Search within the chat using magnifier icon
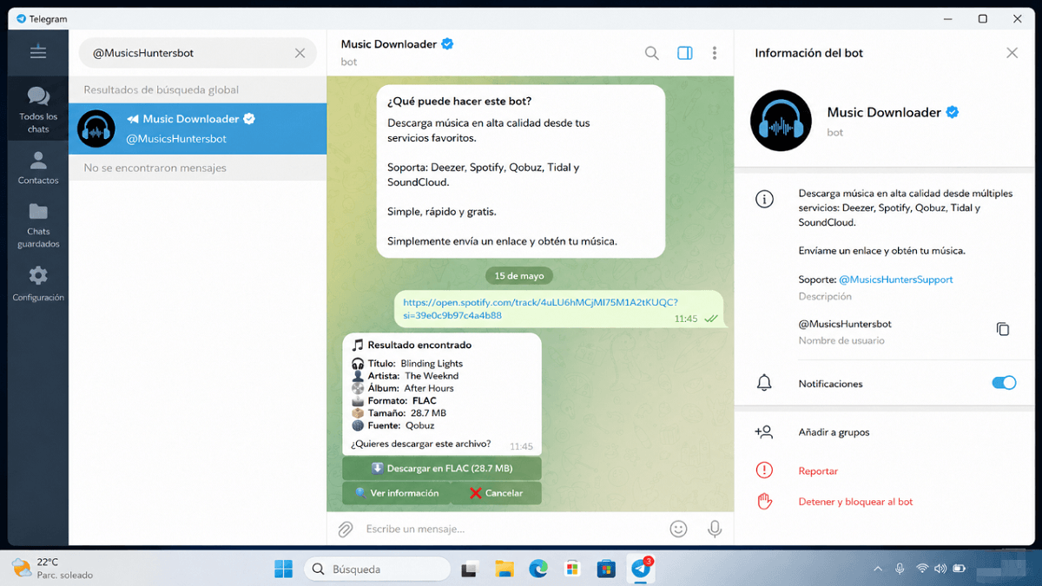The image size is (1042, 586). coord(652,53)
